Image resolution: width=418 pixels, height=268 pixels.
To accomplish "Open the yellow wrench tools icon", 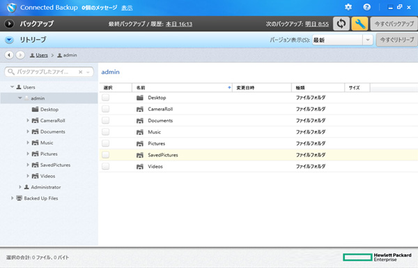I will pyautogui.click(x=359, y=24).
